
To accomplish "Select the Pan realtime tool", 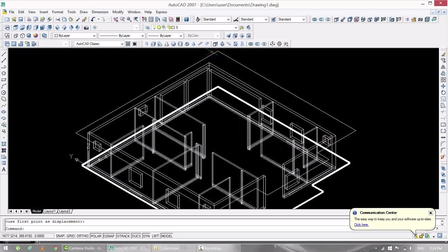I will click(115, 19).
